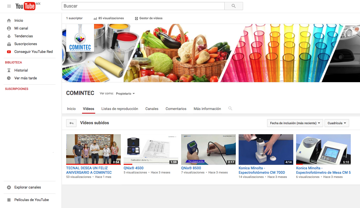
Task: Open Explorar canales
Action: point(27,187)
